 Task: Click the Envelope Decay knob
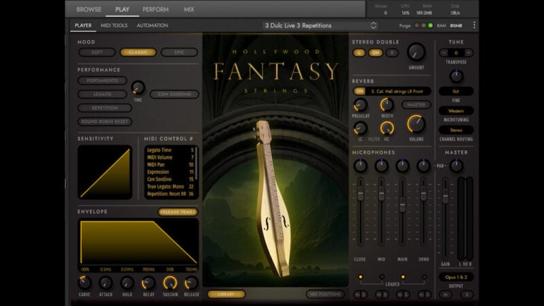148,283
